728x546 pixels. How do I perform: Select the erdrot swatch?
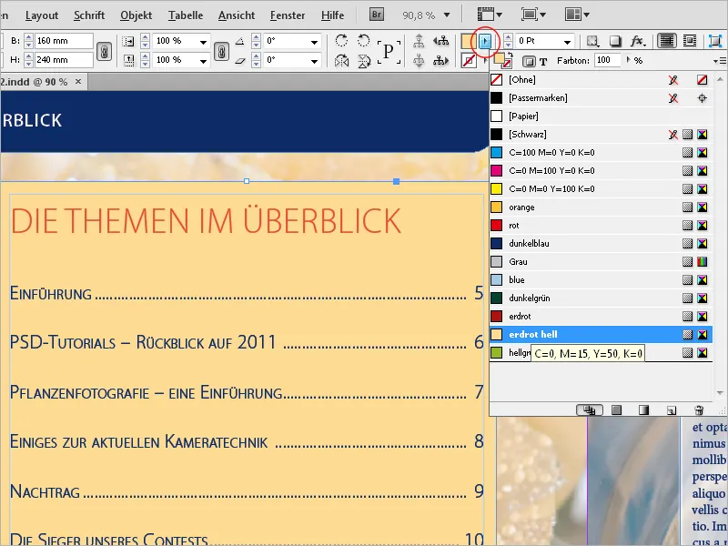coord(601,316)
